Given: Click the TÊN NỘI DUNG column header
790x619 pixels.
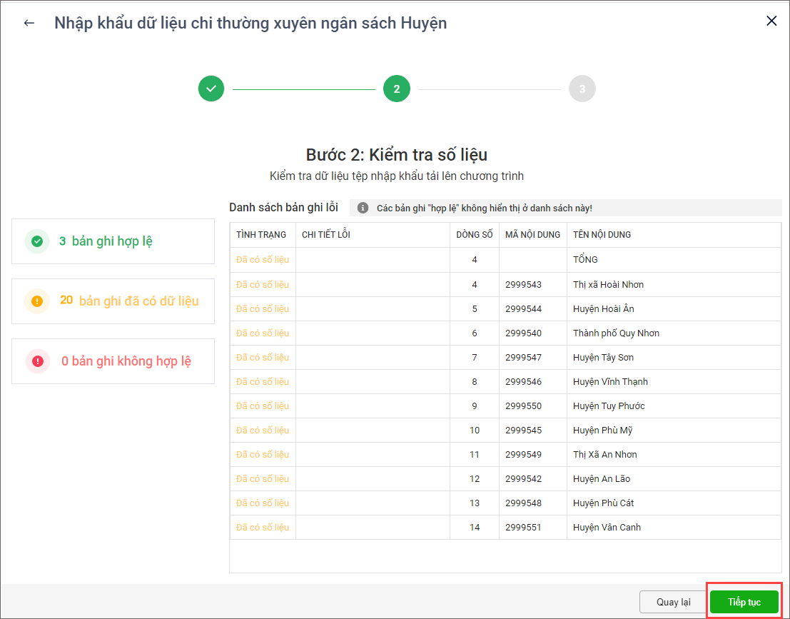Looking at the screenshot, I should (602, 235).
